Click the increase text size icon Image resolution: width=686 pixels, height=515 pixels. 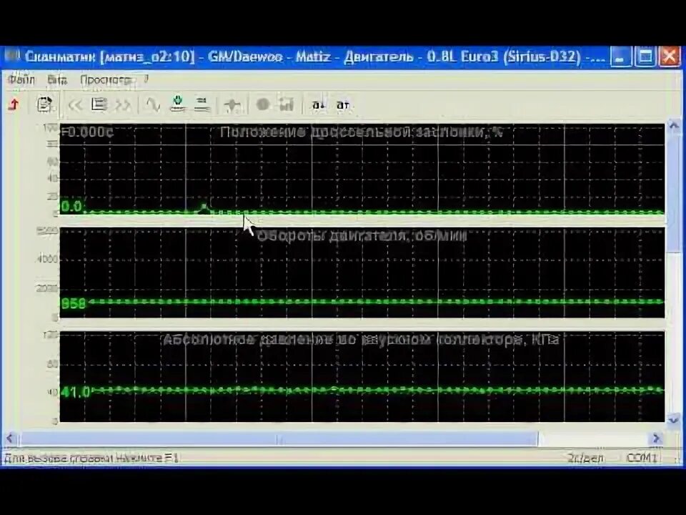[343, 105]
